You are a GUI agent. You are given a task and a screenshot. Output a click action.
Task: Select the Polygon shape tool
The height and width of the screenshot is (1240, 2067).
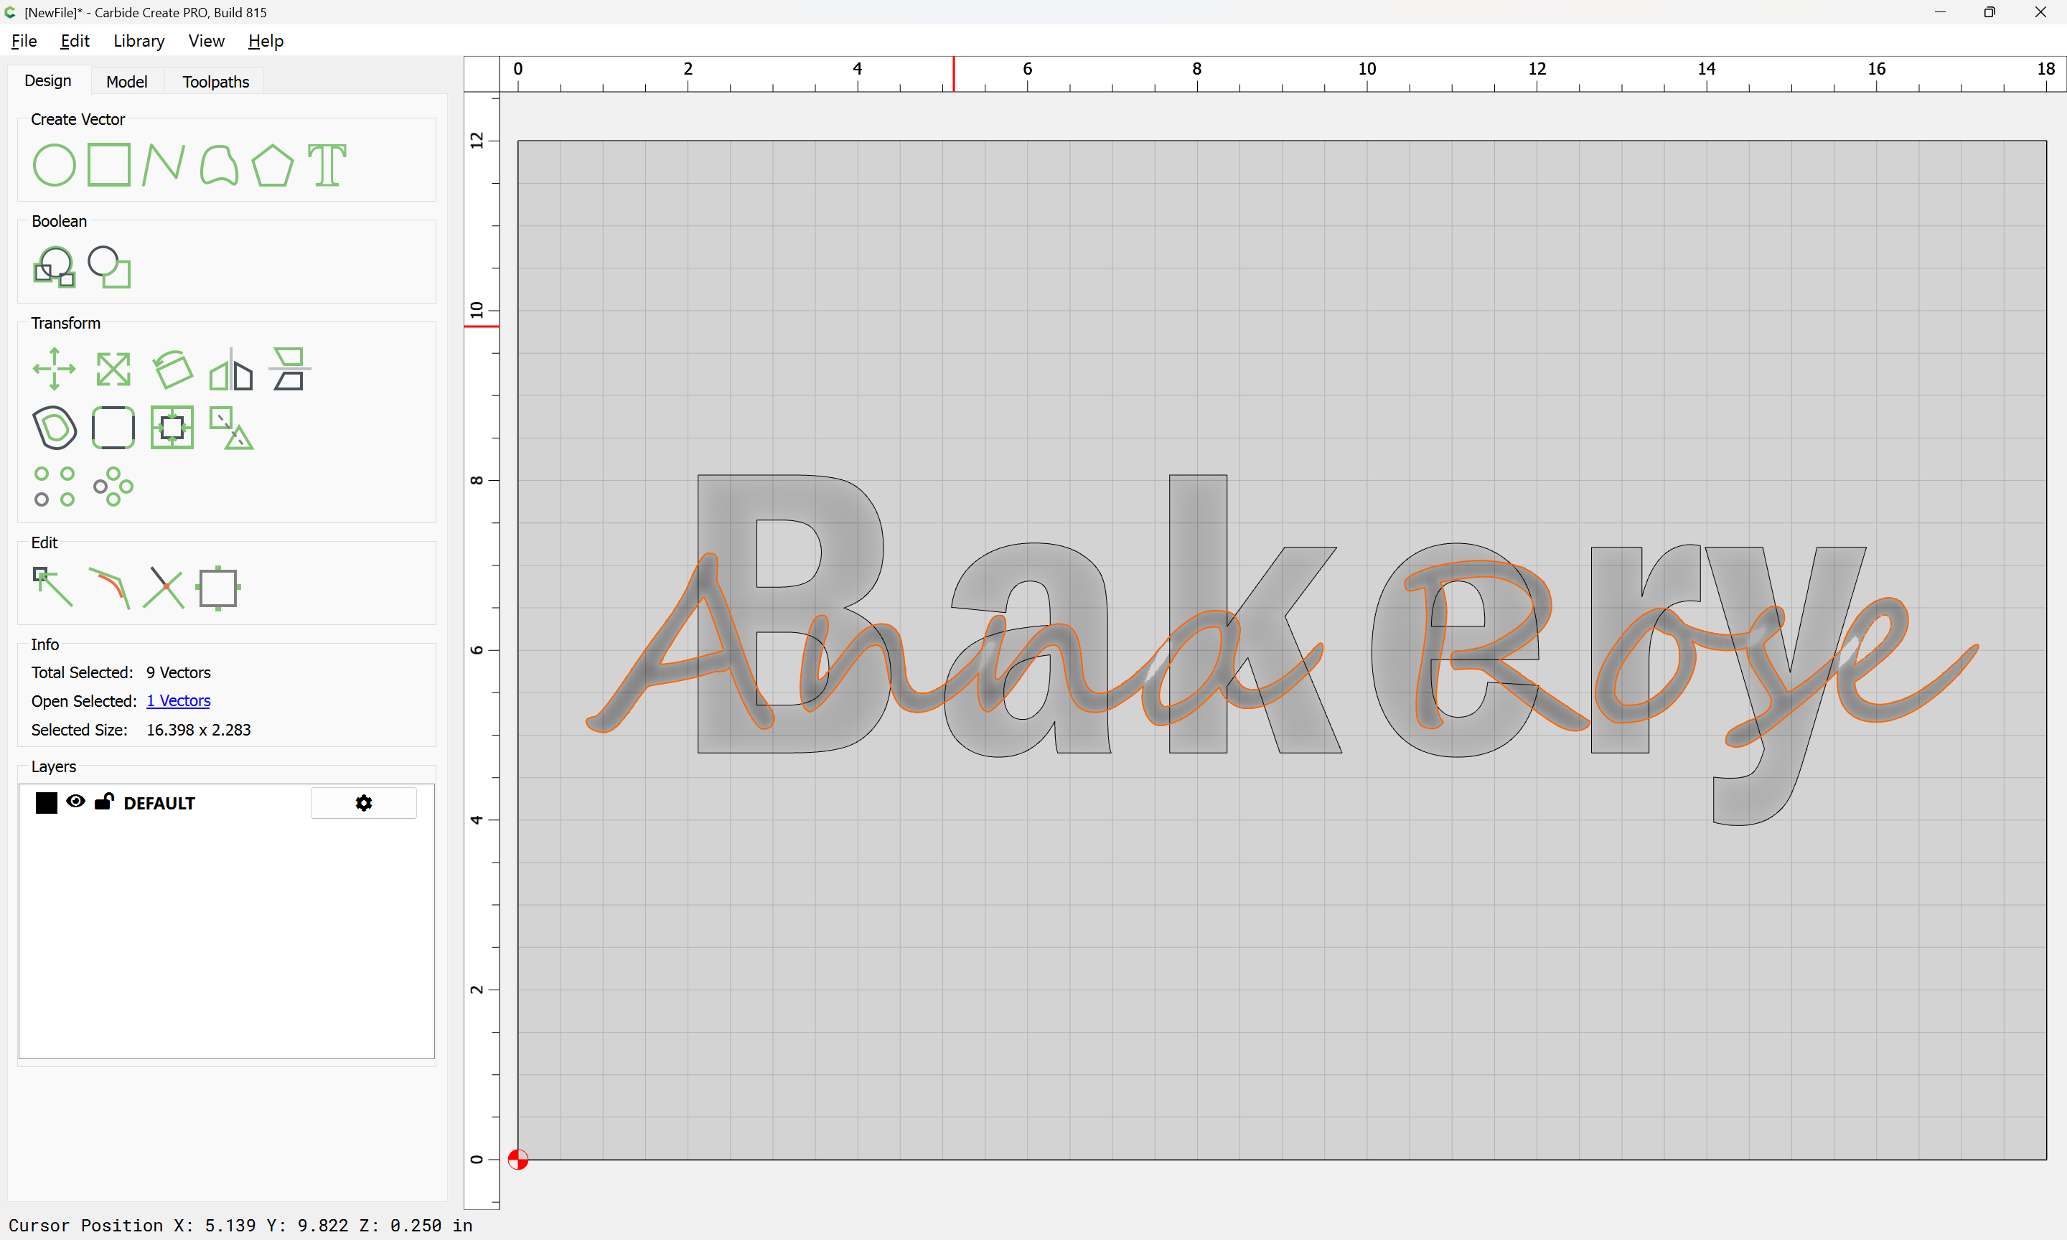pyautogui.click(x=273, y=164)
